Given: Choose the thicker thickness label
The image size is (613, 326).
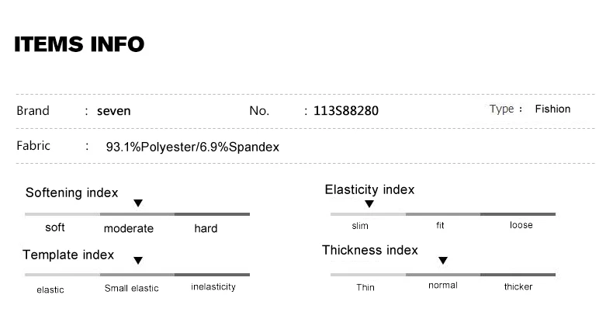Looking at the screenshot, I should [518, 287].
